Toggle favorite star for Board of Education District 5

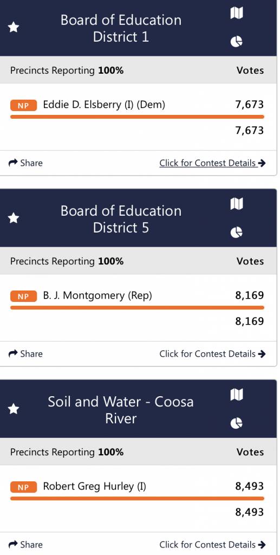14,218
